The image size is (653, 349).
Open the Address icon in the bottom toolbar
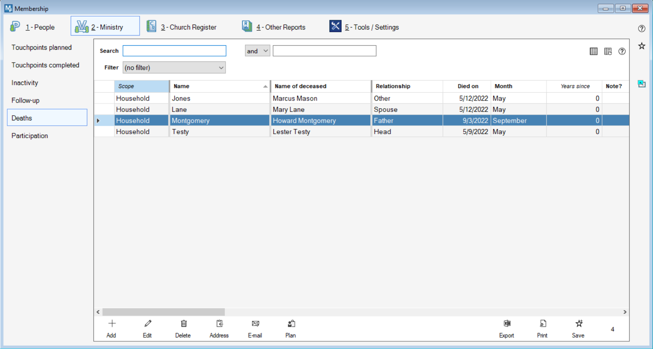click(x=219, y=324)
